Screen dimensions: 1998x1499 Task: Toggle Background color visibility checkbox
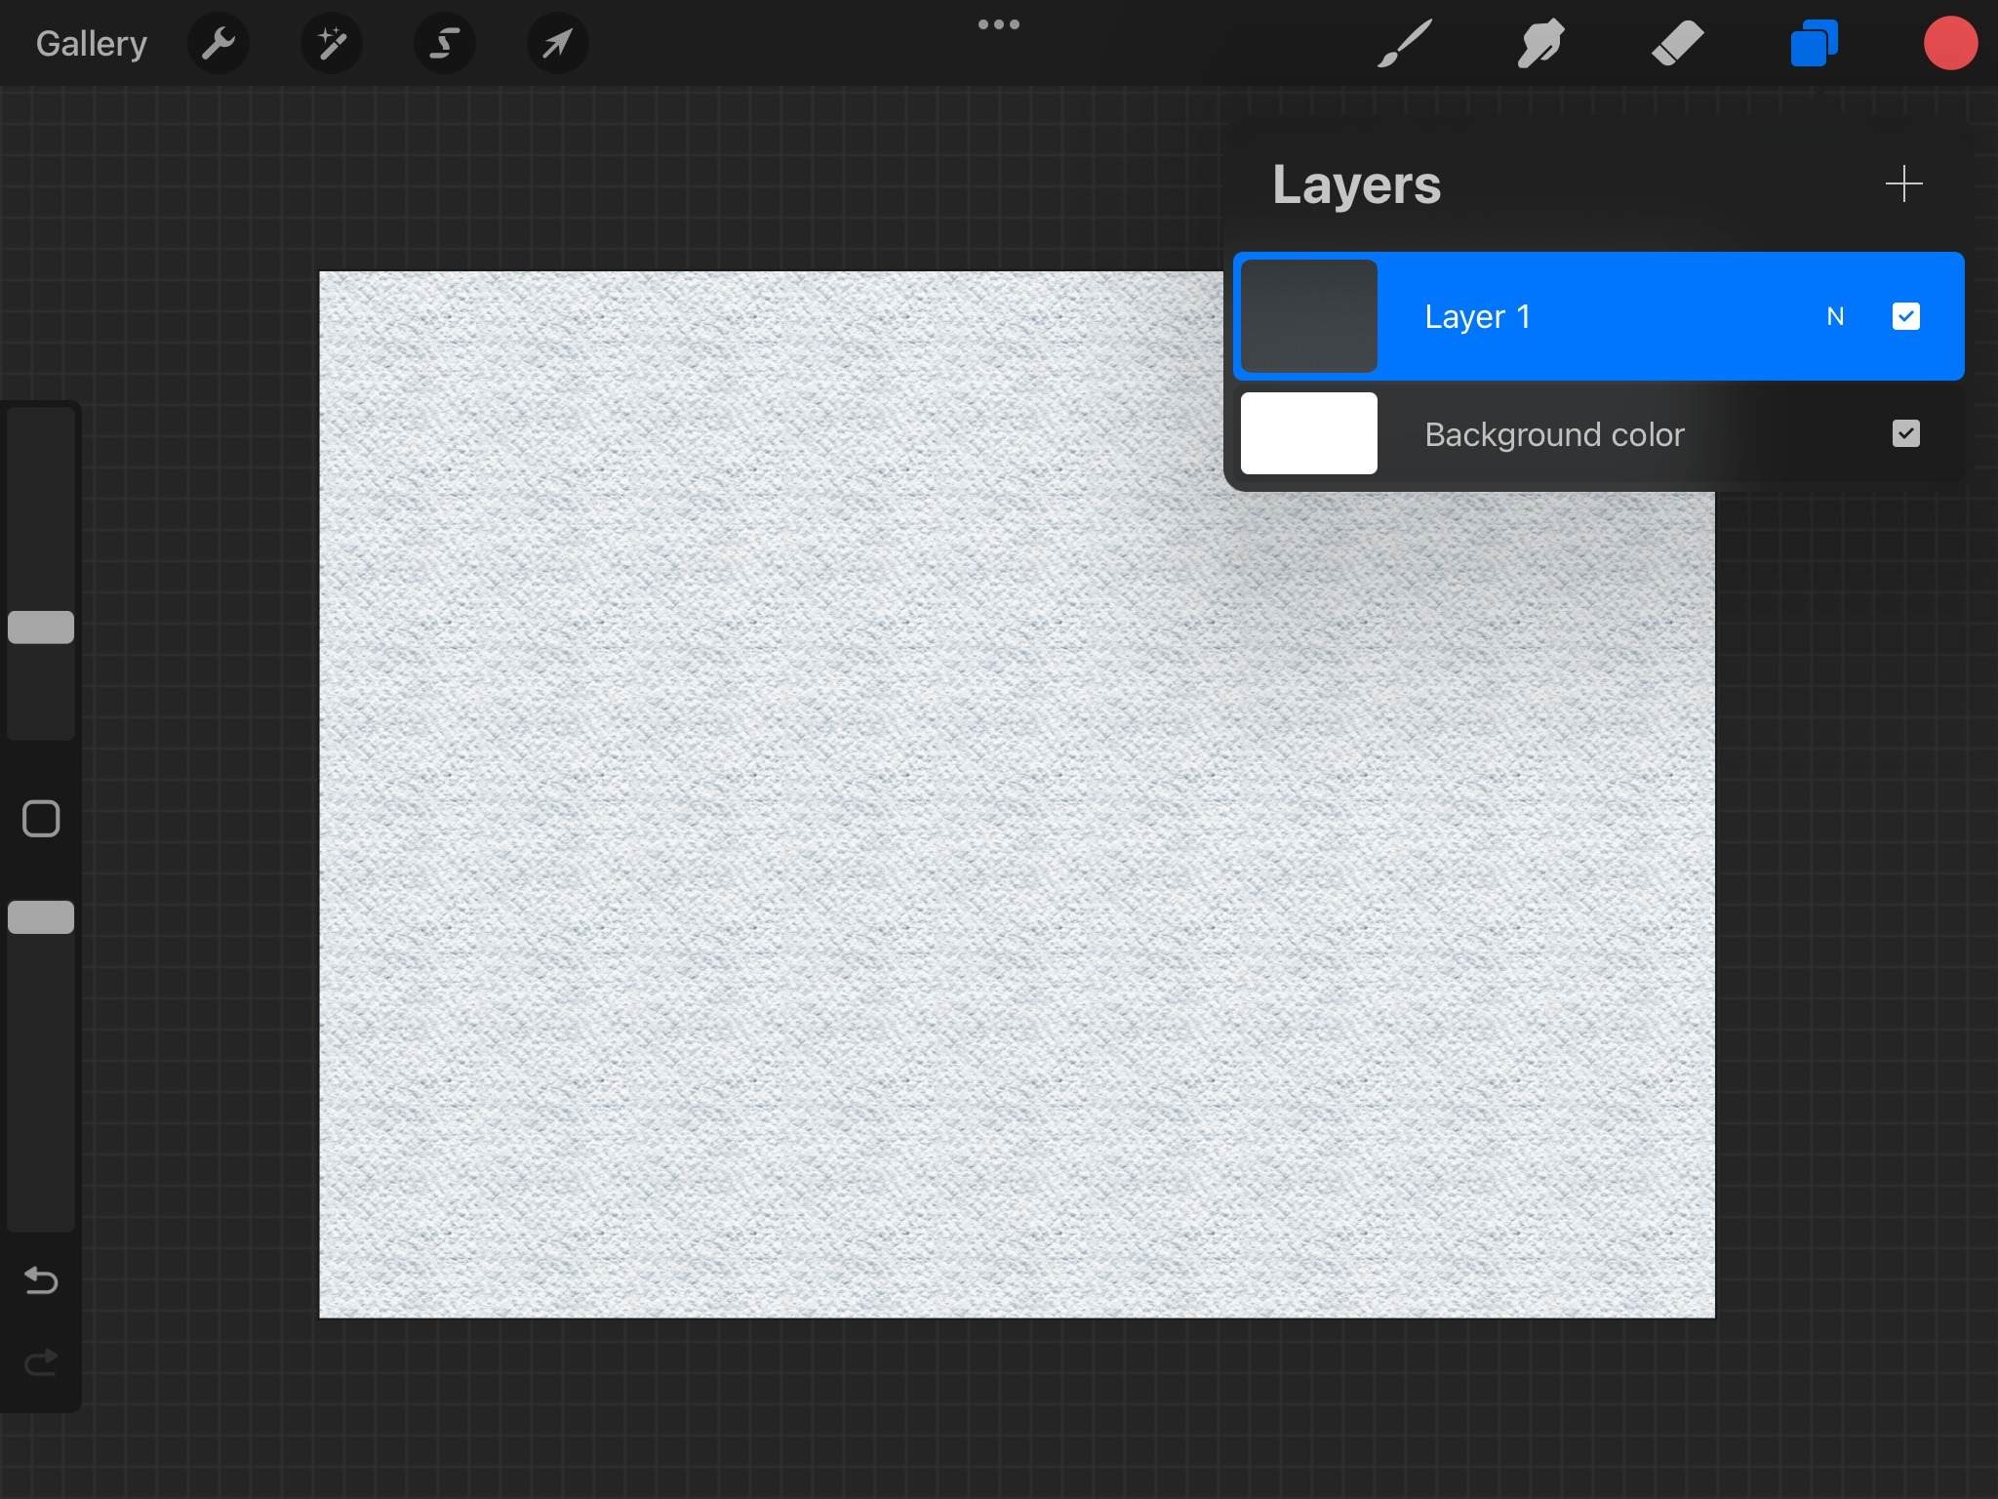[1905, 433]
